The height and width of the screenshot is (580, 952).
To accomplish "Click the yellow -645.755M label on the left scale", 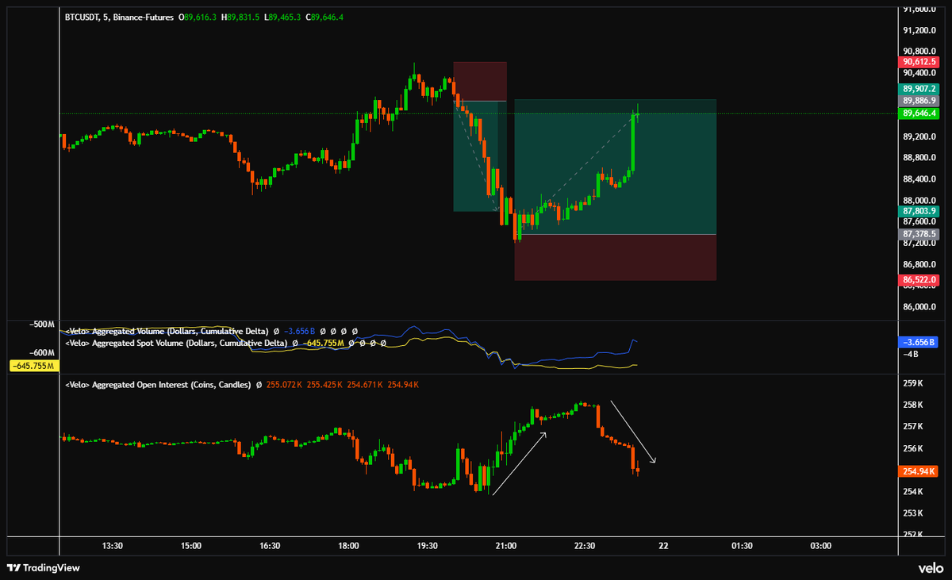I will click(x=34, y=367).
